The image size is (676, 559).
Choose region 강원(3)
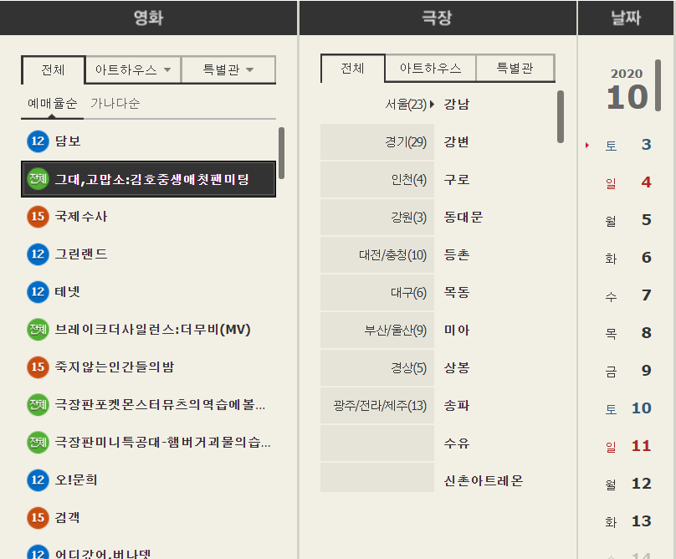coord(377,217)
